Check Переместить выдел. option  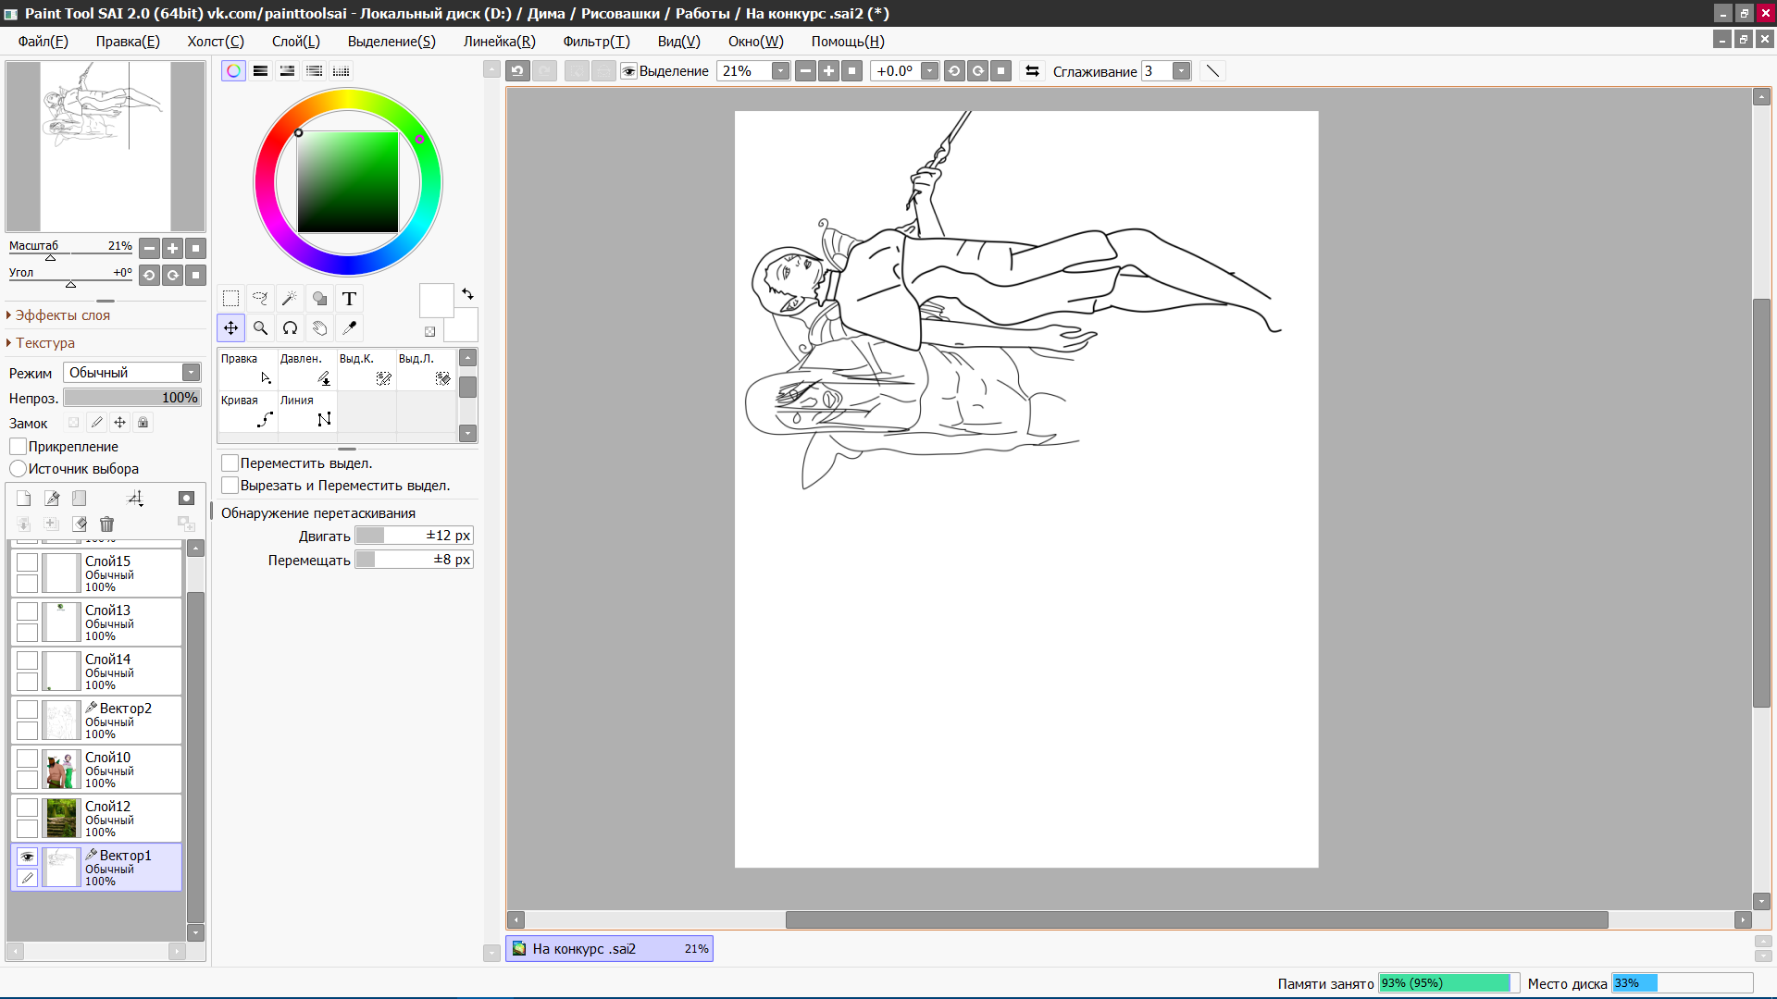(230, 463)
